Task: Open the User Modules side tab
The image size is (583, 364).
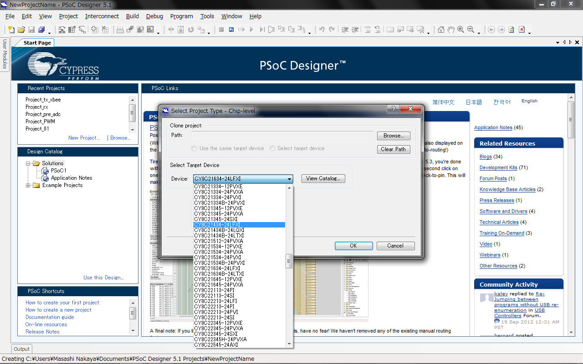Action: [5, 54]
